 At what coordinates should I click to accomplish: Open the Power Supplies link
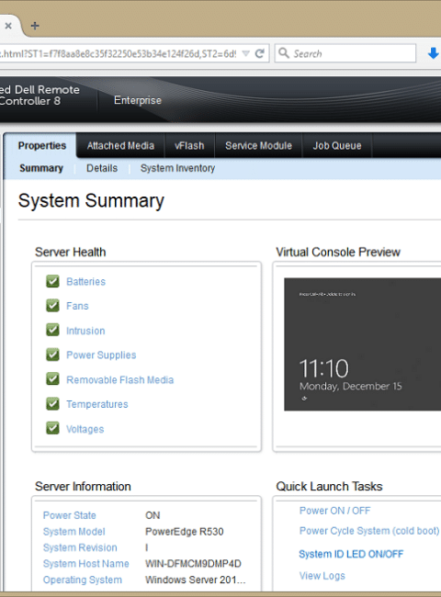(101, 355)
